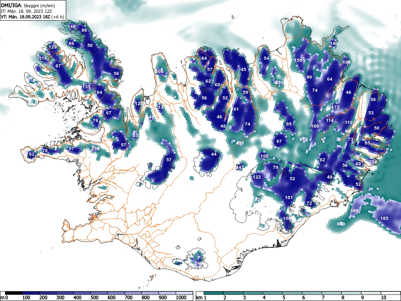Click the 10 label on the km legend

[x=383, y=298]
